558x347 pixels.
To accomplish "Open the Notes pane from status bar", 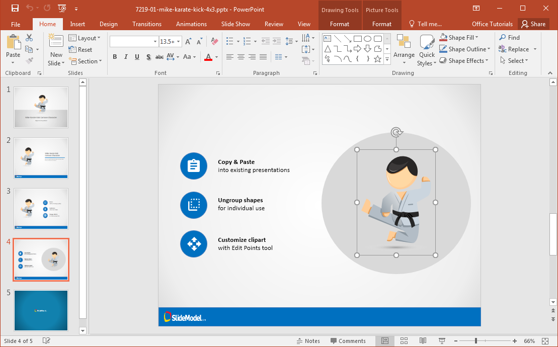I will coord(308,341).
